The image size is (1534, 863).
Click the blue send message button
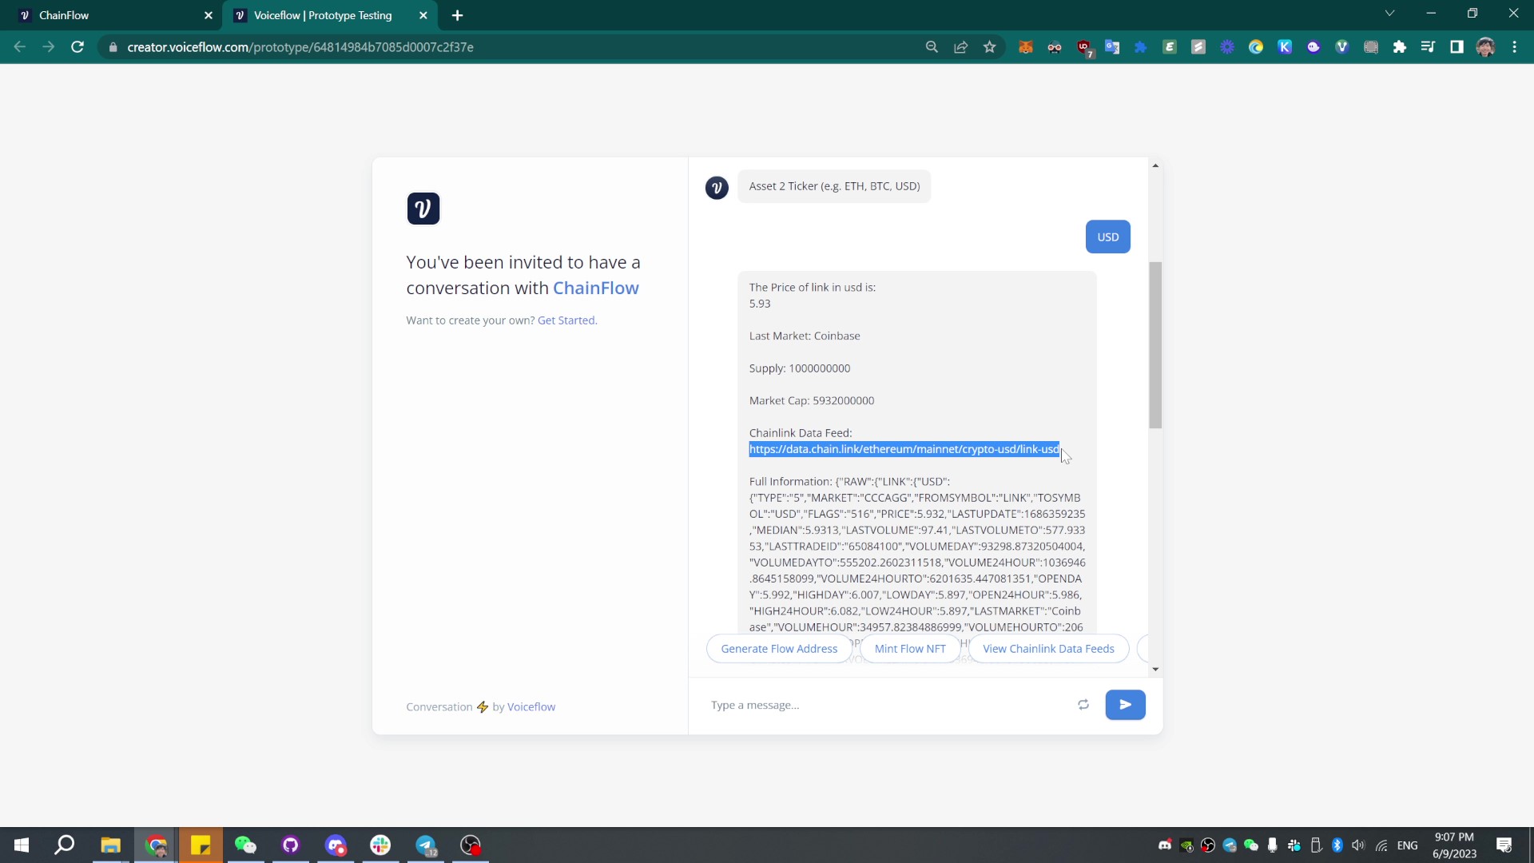point(1125,705)
